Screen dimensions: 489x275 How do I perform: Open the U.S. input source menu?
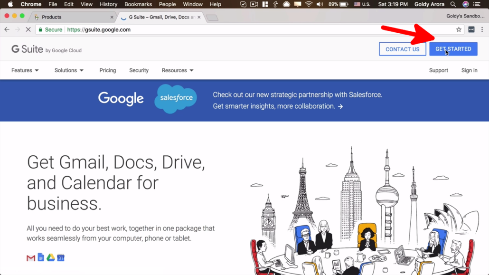[x=362, y=4]
